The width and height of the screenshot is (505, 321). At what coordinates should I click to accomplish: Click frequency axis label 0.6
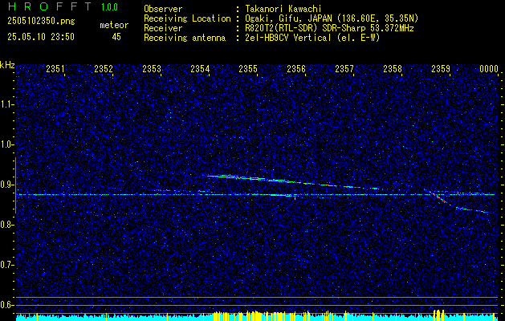(x=6, y=305)
